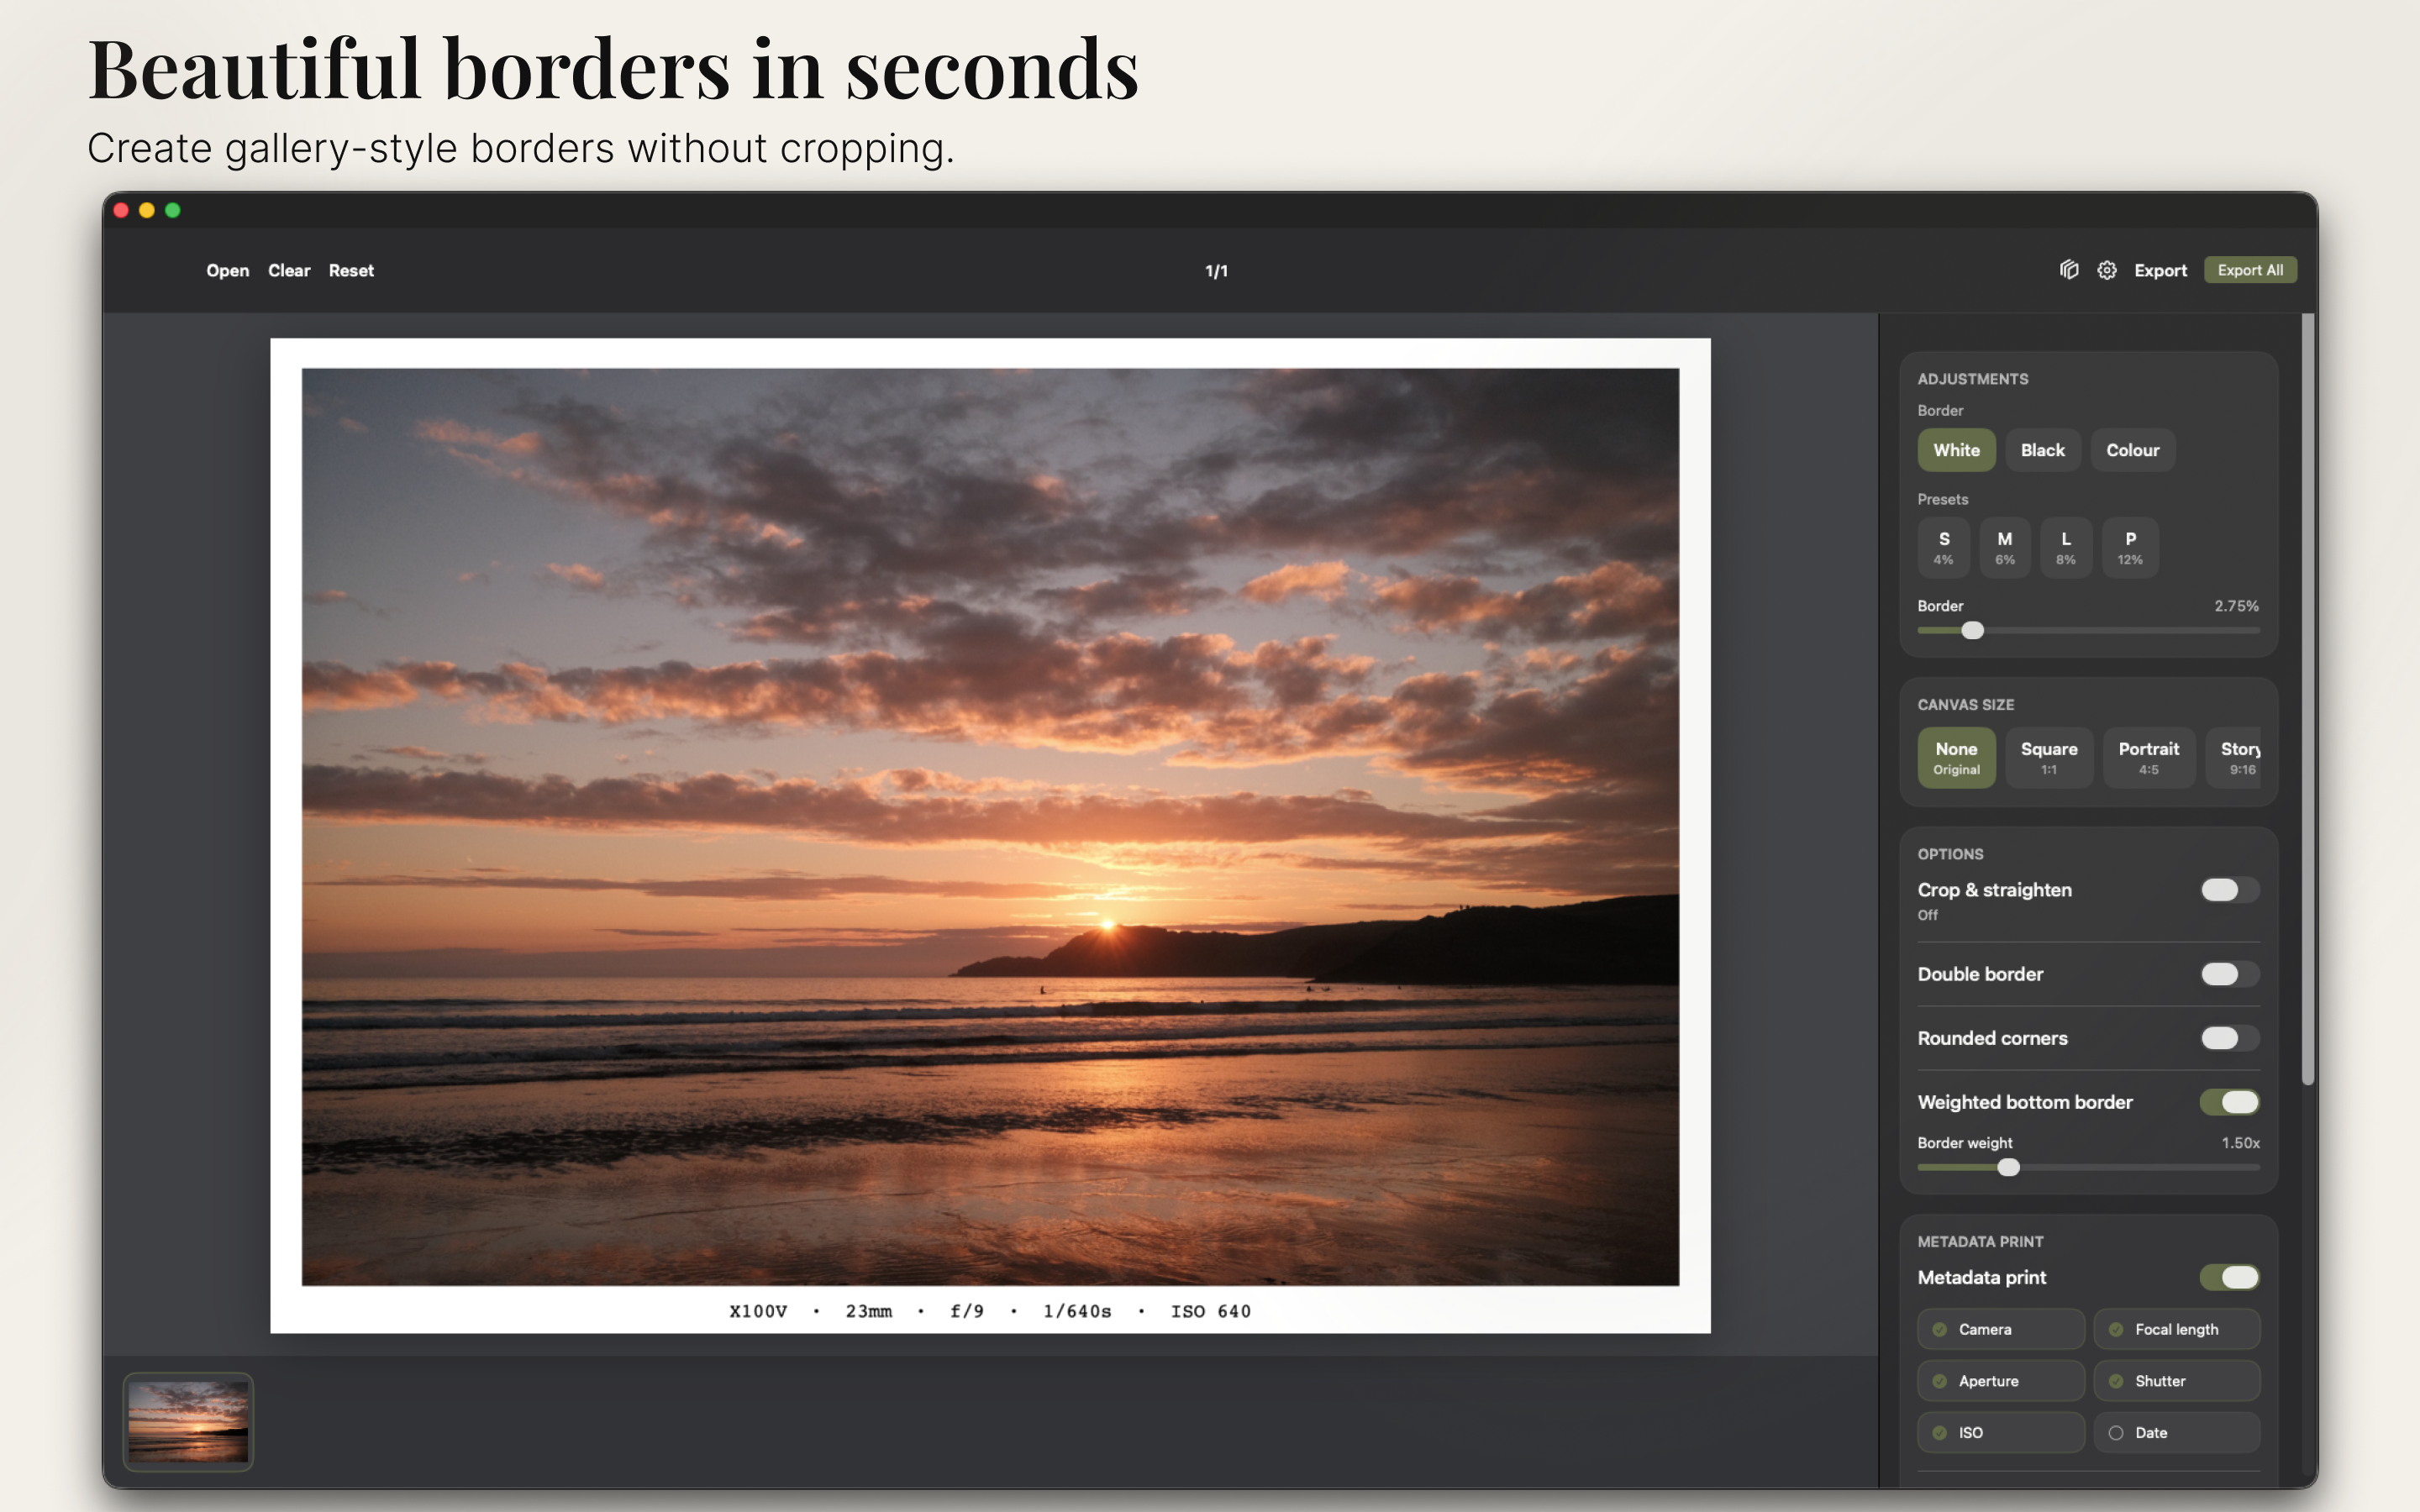Click the 1/1 image counter

pyautogui.click(x=1216, y=271)
